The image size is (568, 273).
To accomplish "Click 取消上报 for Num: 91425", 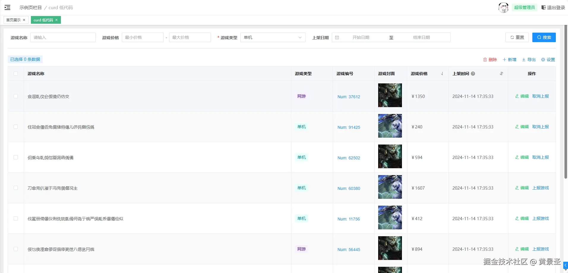I will pyautogui.click(x=541, y=127).
